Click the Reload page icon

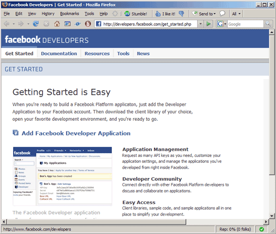[36, 24]
